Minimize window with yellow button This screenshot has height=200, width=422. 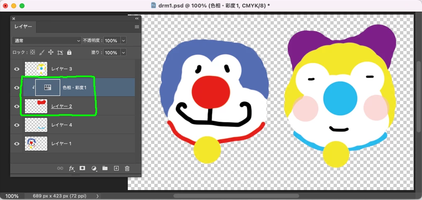tap(13, 6)
